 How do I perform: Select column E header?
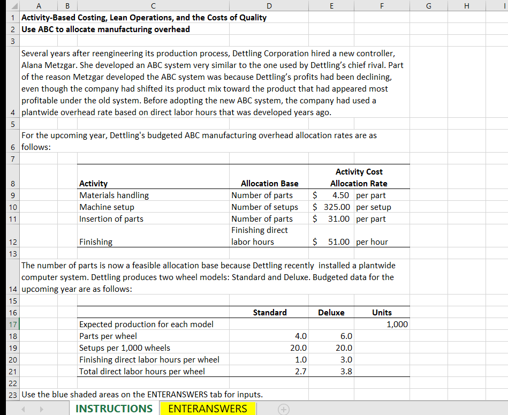(x=331, y=5)
